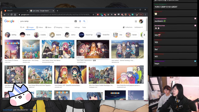
Task: Click the teal extension icon at toolbar end
Action: pos(132,15)
